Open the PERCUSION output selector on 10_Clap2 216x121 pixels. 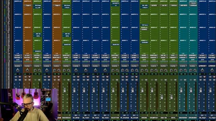(212, 57)
